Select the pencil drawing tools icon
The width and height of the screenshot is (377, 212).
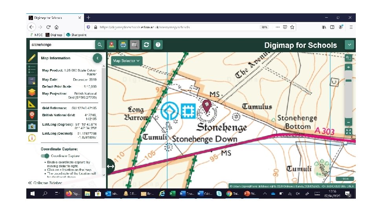click(32, 58)
